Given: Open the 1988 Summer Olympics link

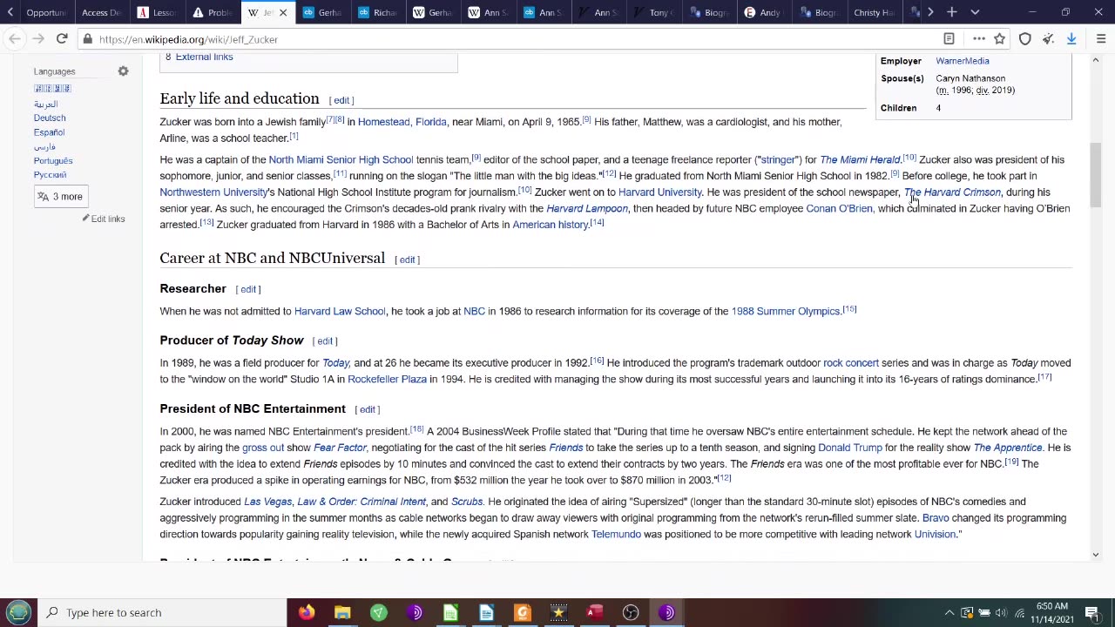Looking at the screenshot, I should pyautogui.click(x=785, y=311).
